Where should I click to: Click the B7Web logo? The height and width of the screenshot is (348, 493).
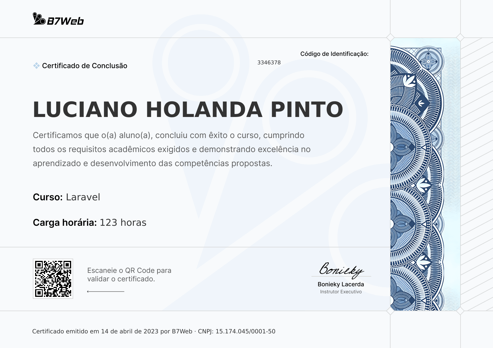click(x=58, y=19)
